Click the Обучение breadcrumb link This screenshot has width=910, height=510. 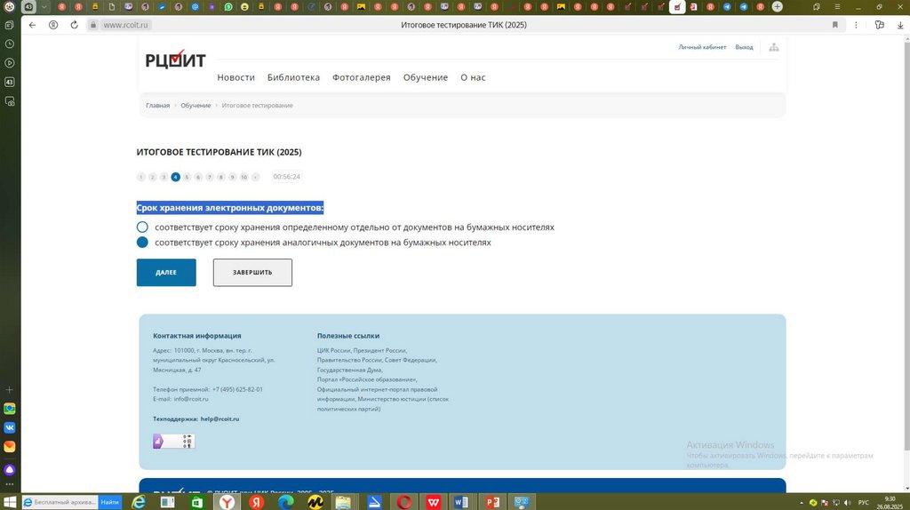[x=196, y=106]
